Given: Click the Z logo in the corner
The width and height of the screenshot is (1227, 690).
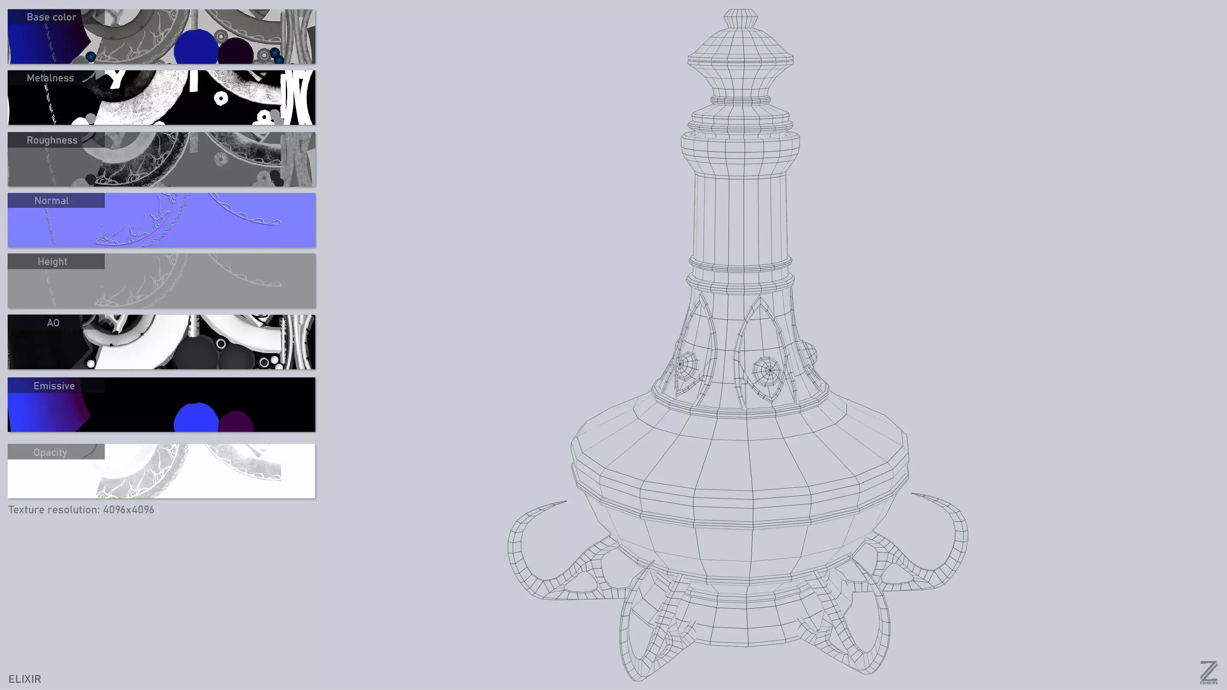Looking at the screenshot, I should point(1208,673).
